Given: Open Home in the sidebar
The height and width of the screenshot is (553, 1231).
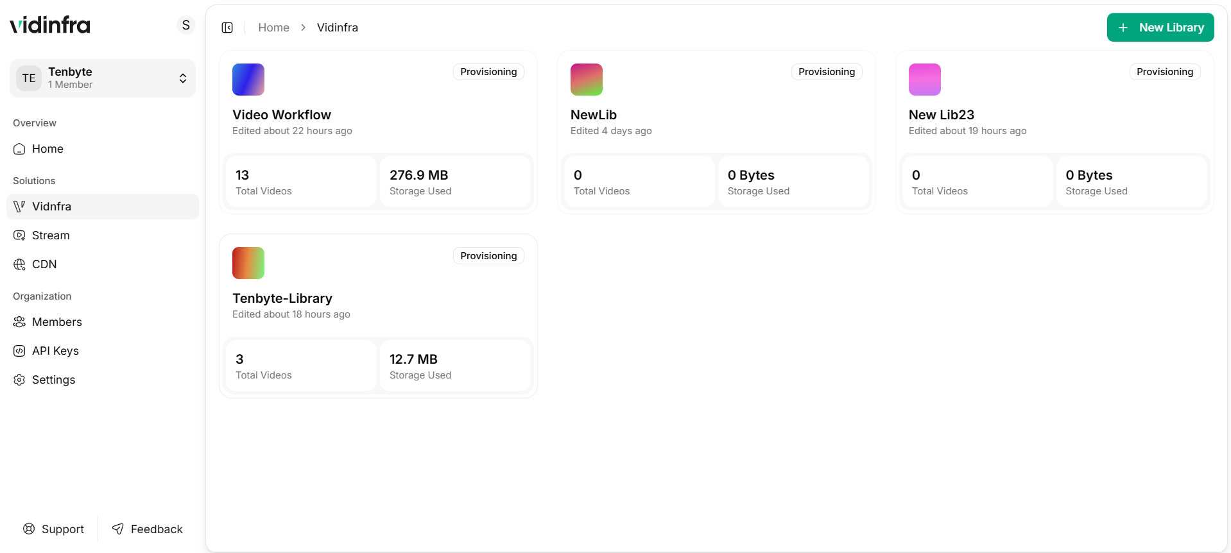Looking at the screenshot, I should tap(103, 149).
